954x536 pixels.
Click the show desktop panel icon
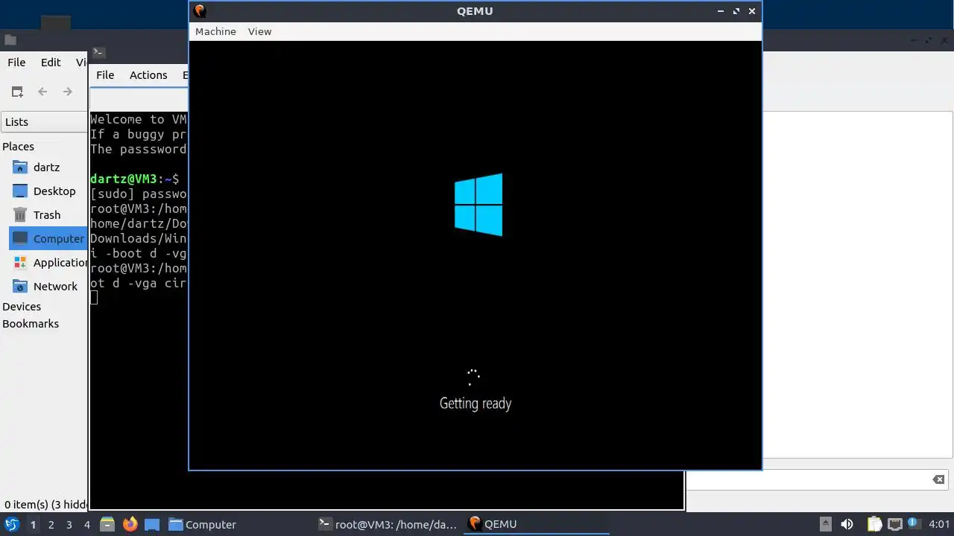pos(152,524)
